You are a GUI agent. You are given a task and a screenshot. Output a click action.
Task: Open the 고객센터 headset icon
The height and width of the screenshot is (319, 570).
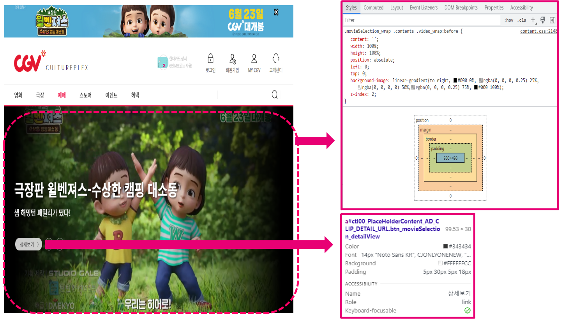click(x=276, y=59)
